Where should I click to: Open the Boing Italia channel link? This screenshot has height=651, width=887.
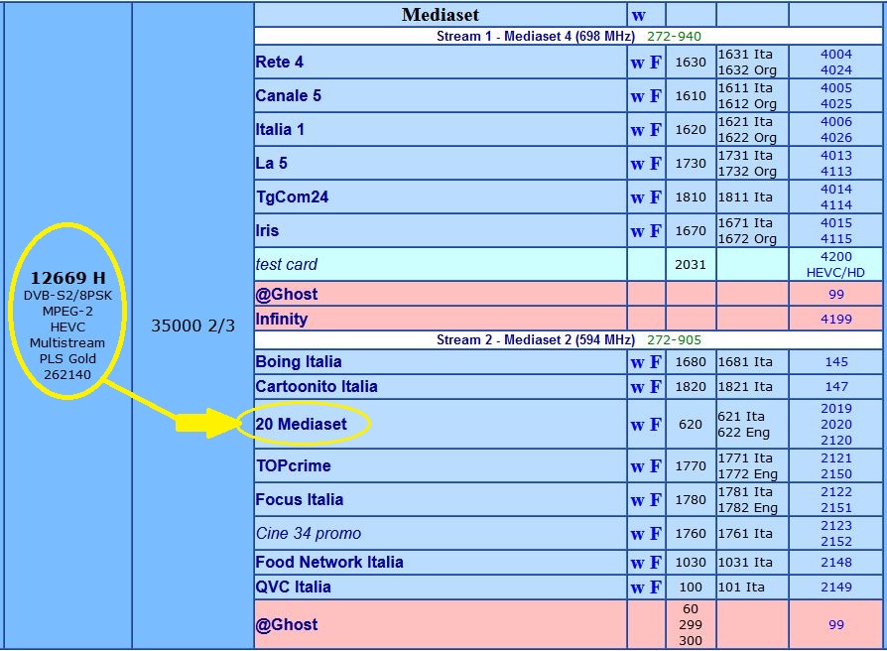pos(299,361)
